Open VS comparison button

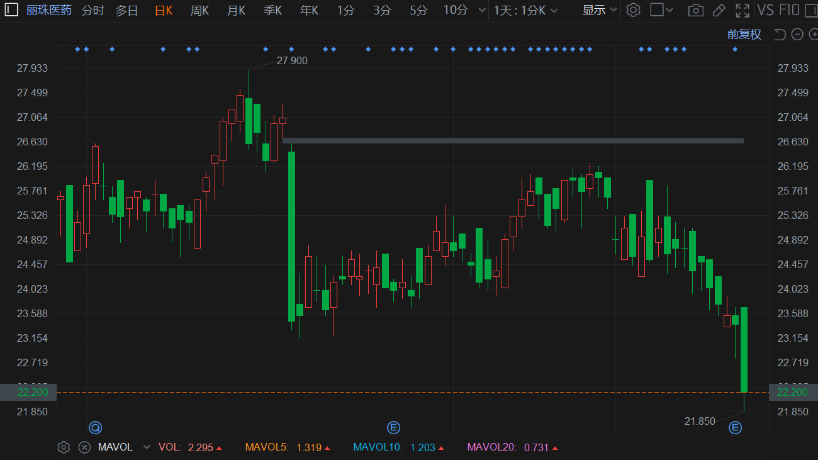[x=765, y=10]
